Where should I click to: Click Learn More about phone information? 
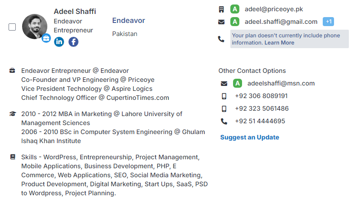[x=279, y=43]
